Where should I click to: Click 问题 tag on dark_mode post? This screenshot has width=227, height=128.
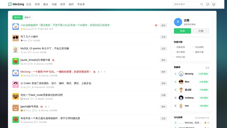click(163, 95)
